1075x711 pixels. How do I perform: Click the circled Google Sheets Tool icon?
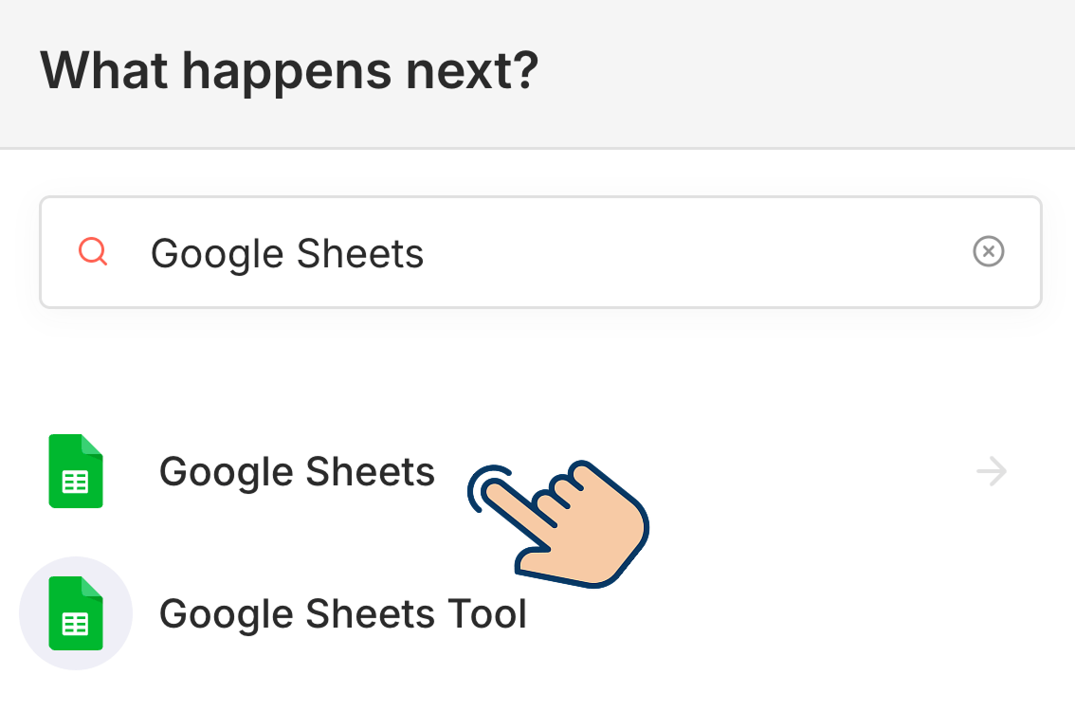(76, 613)
